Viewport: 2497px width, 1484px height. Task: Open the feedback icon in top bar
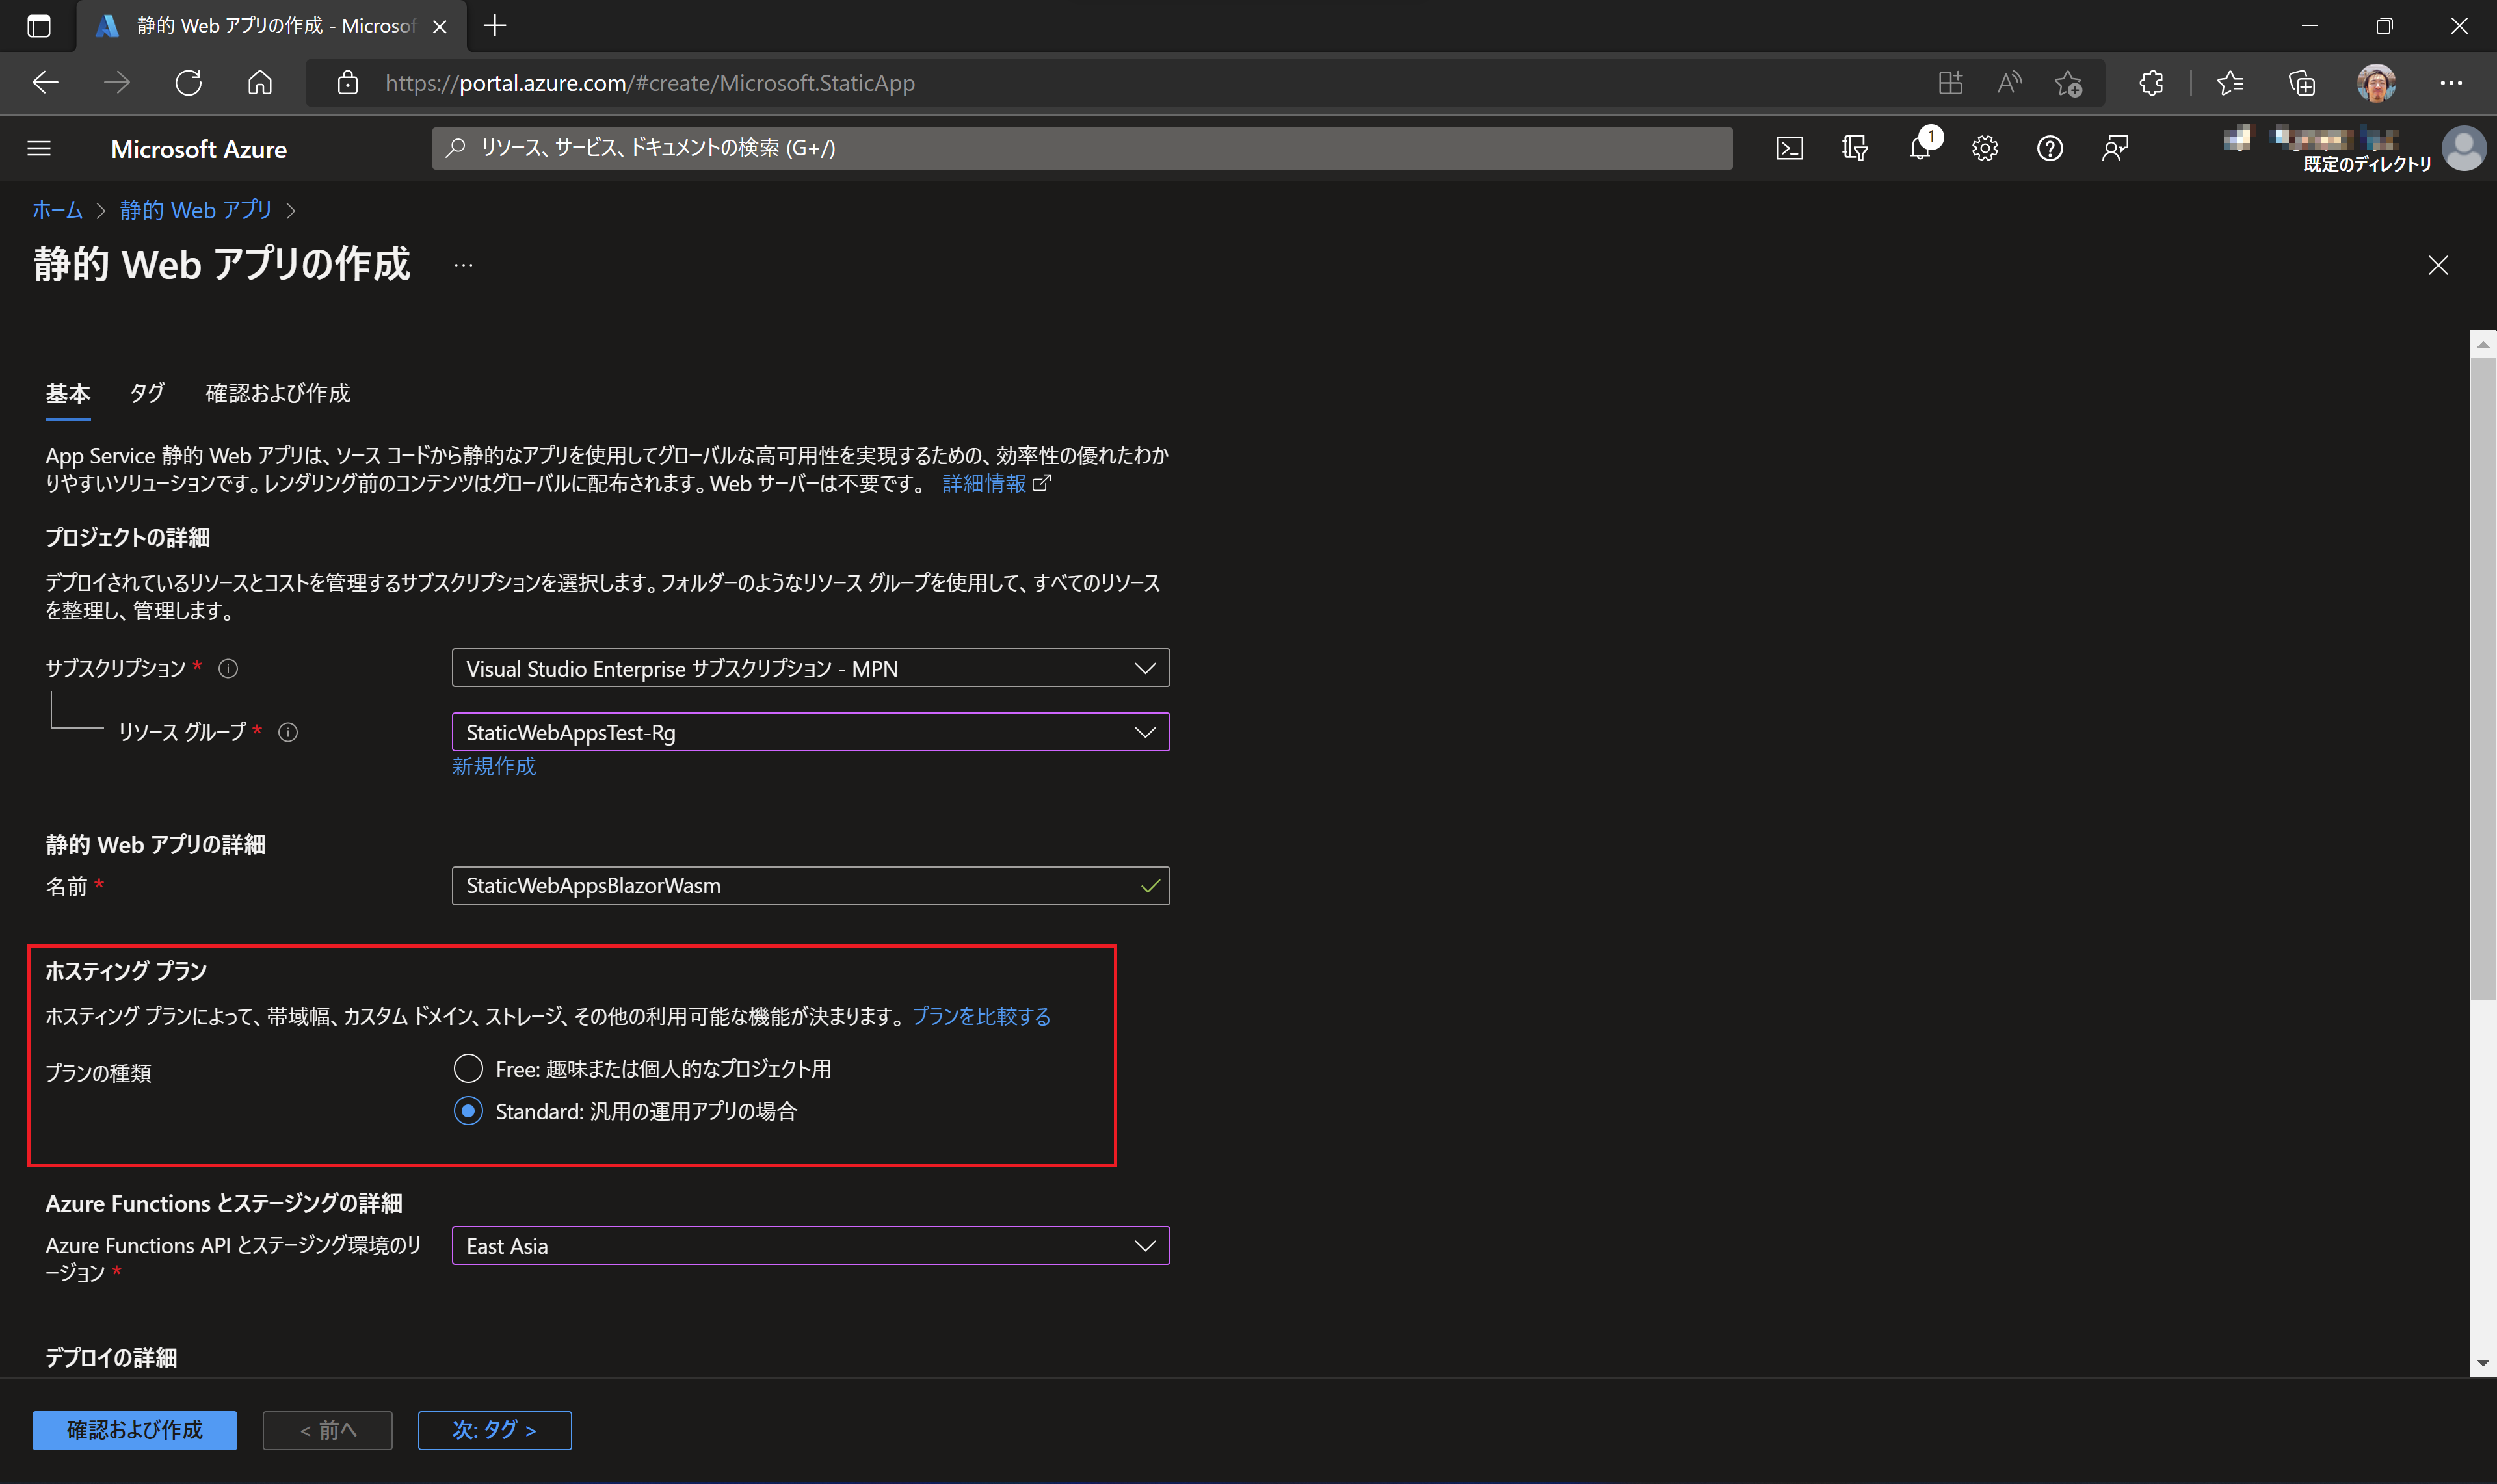2115,148
